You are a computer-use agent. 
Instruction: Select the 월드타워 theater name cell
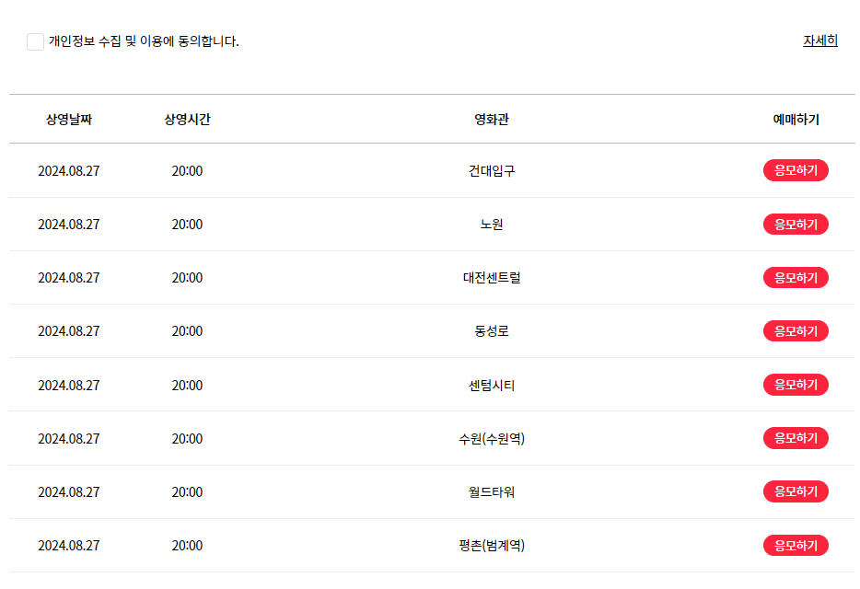(x=492, y=492)
